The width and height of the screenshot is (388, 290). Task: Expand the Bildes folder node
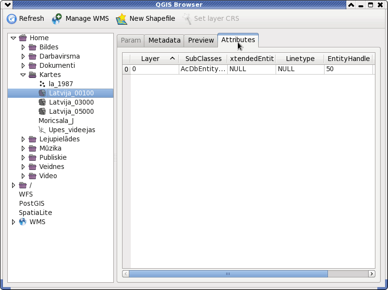click(x=23, y=47)
